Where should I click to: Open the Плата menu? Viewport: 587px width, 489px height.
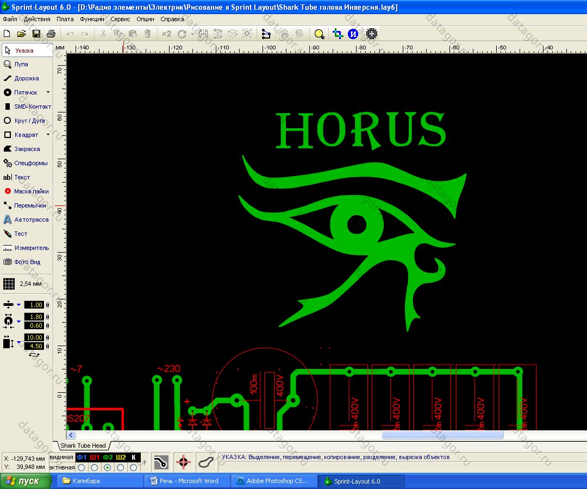pyautogui.click(x=65, y=19)
